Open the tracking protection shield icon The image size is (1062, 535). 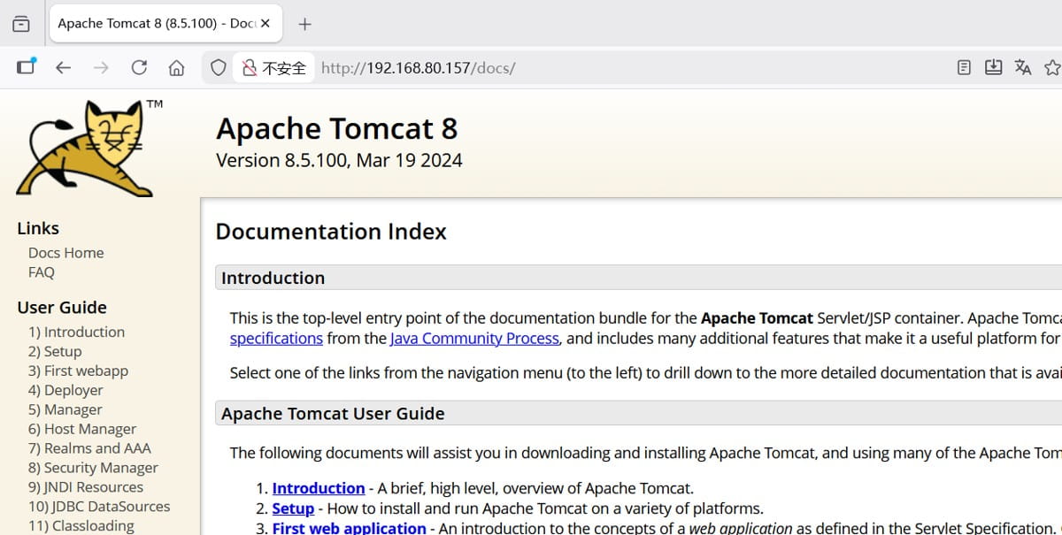pos(218,67)
